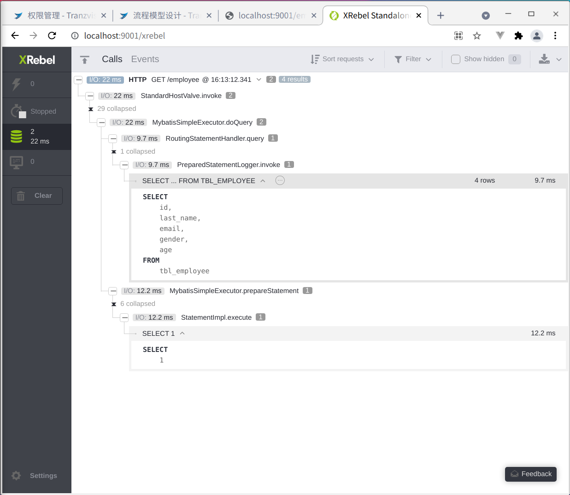This screenshot has height=495, width=570.
Task: Open the browser profile avatar
Action: click(537, 36)
